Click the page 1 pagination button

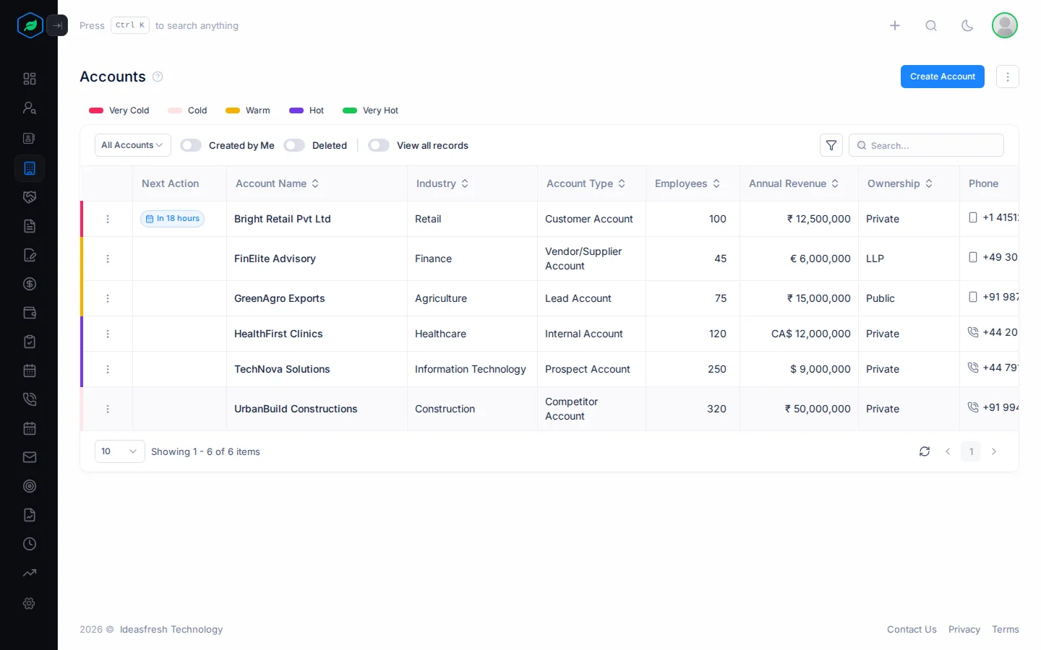click(x=971, y=451)
